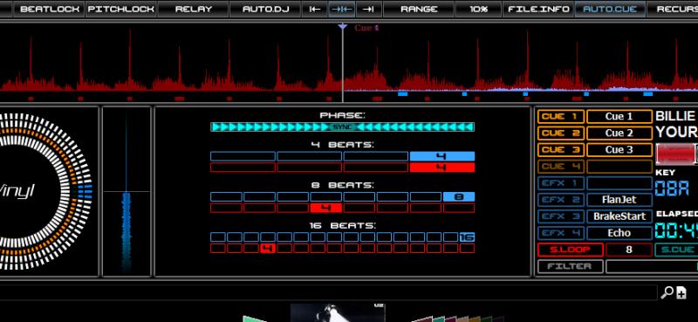Click the red pad under KEY label
698x322 pixels.
676,154
